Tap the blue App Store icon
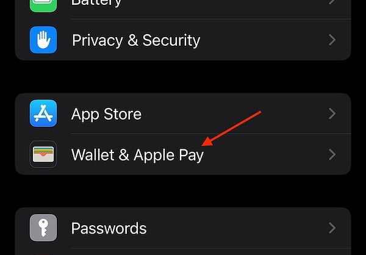The width and height of the screenshot is (366, 255). (43, 113)
